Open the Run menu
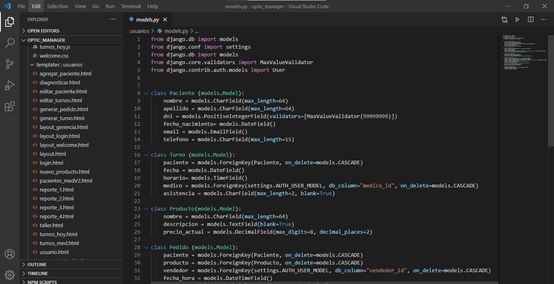Image resolution: width=554 pixels, height=284 pixels. 110,6
